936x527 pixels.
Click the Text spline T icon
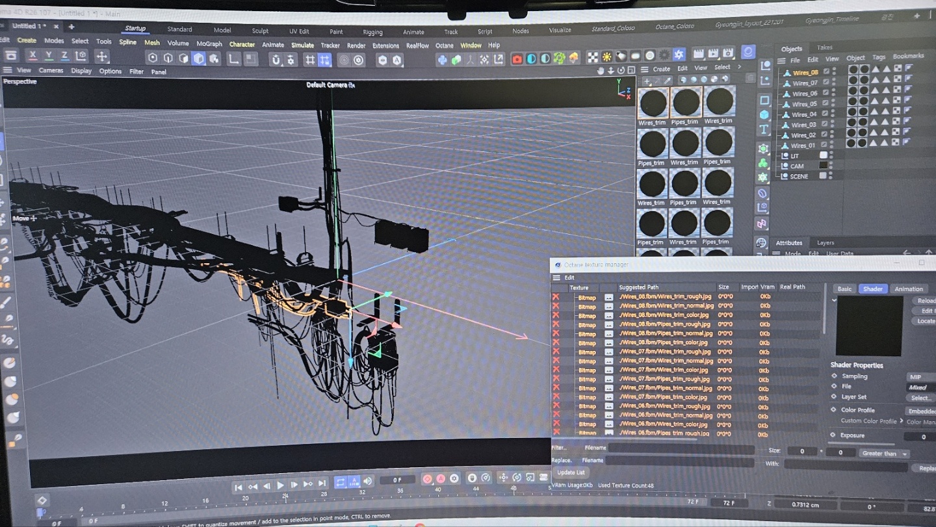tap(764, 129)
